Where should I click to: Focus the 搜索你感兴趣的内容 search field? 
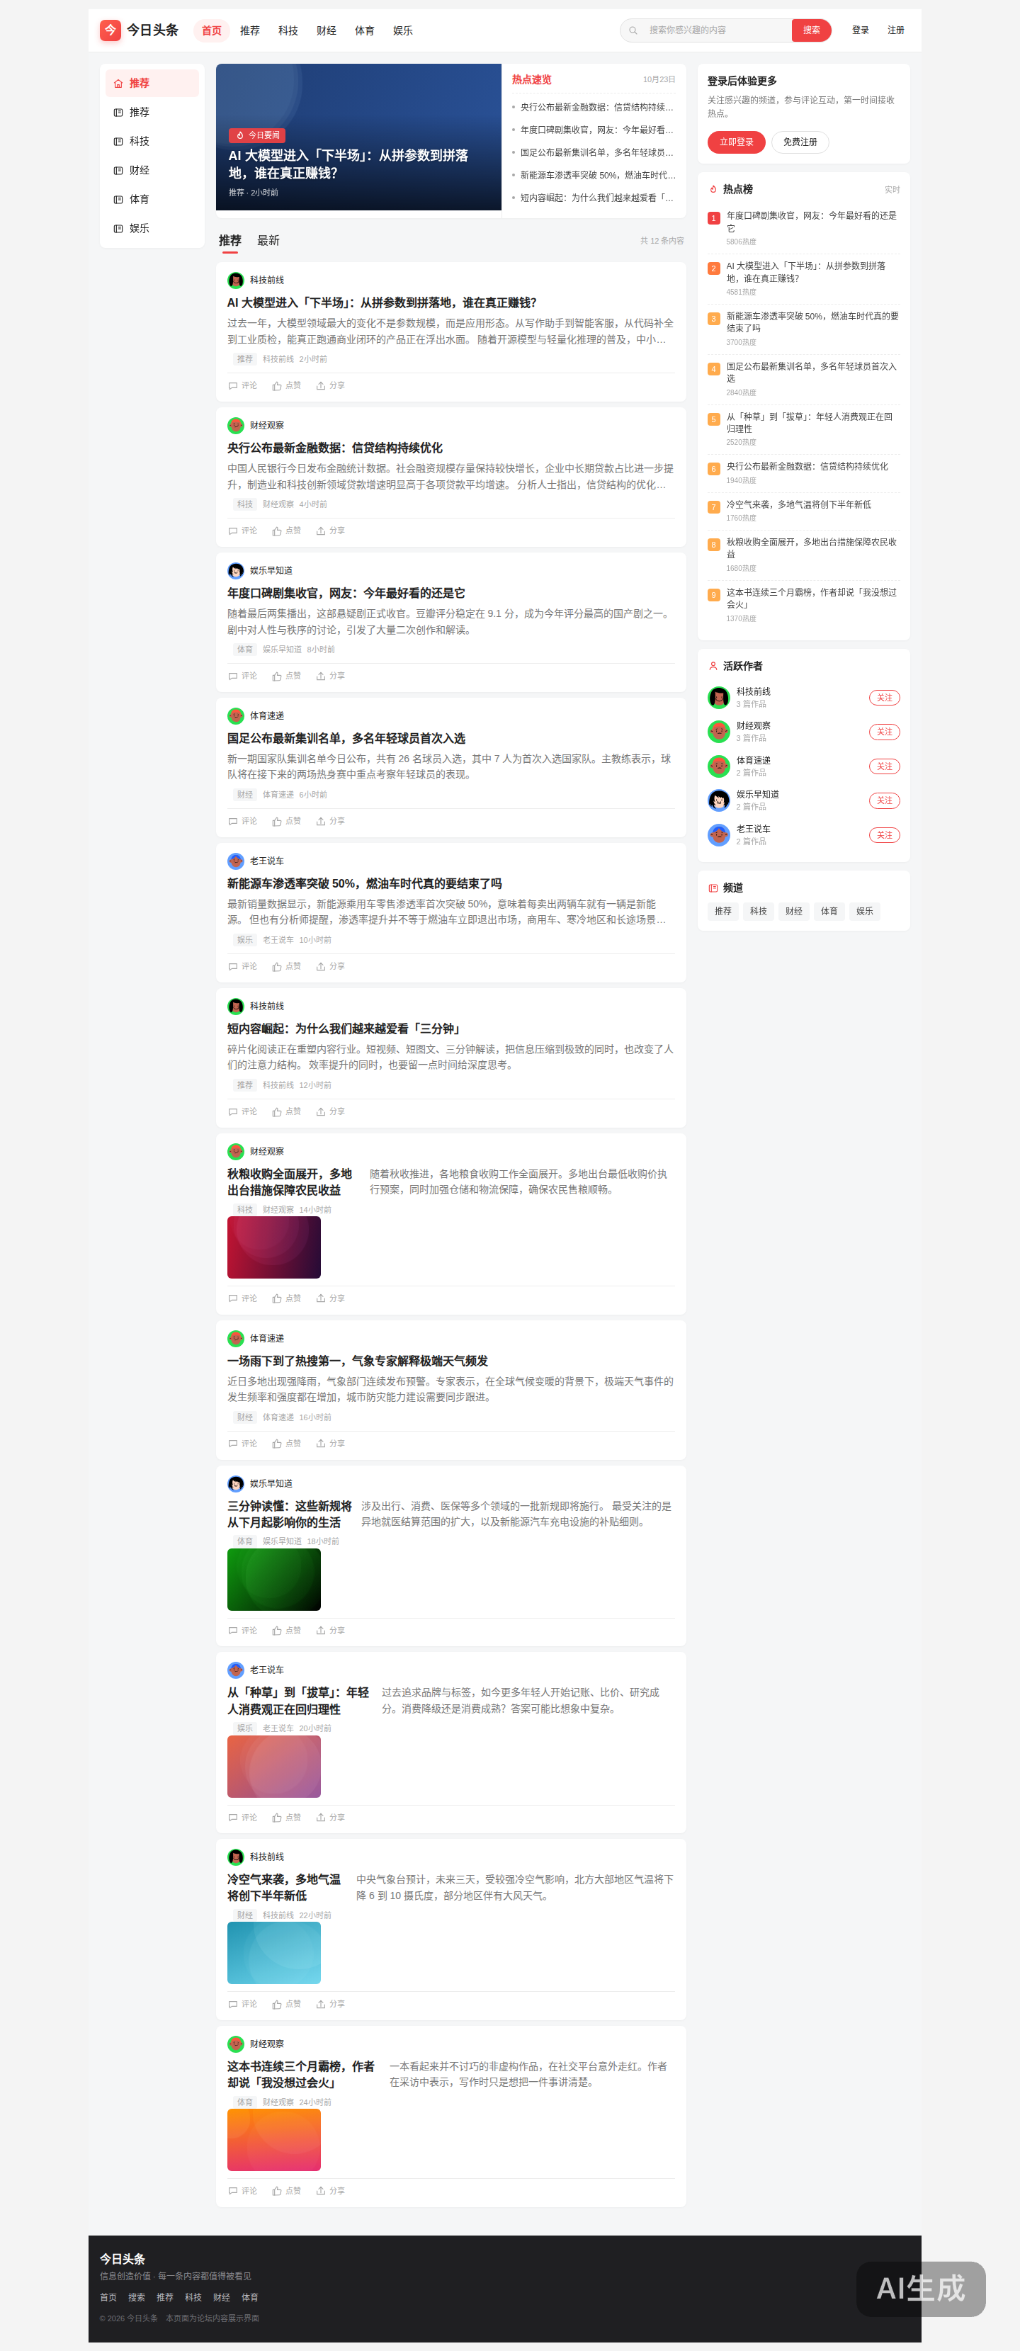click(x=716, y=30)
